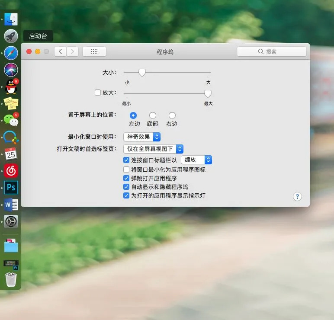The height and width of the screenshot is (320, 334).
Task: Open blue chat bubble app in dock
Action: 11,137
